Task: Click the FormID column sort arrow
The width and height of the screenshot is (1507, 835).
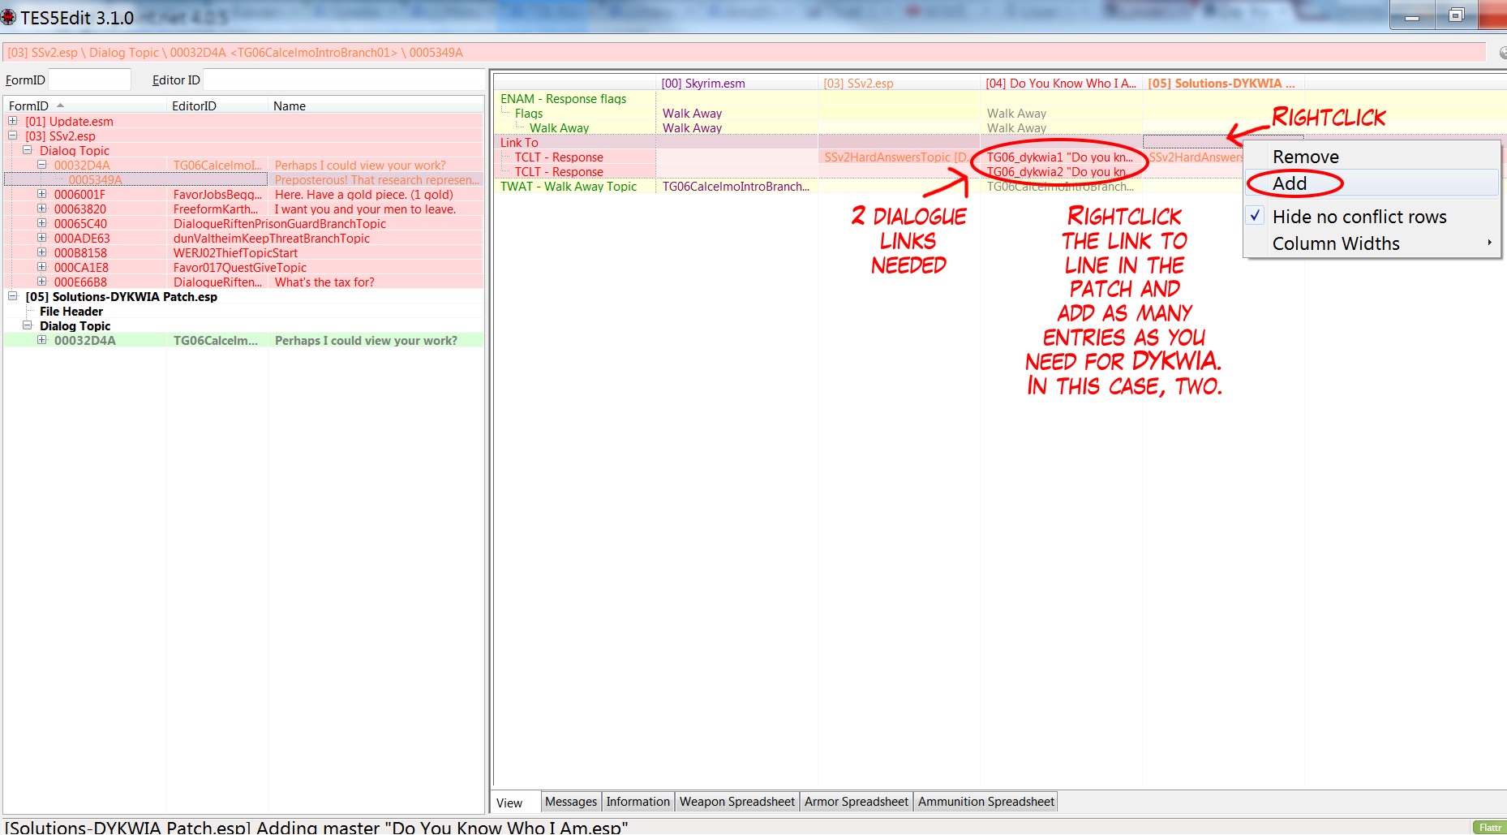Action: click(x=61, y=105)
